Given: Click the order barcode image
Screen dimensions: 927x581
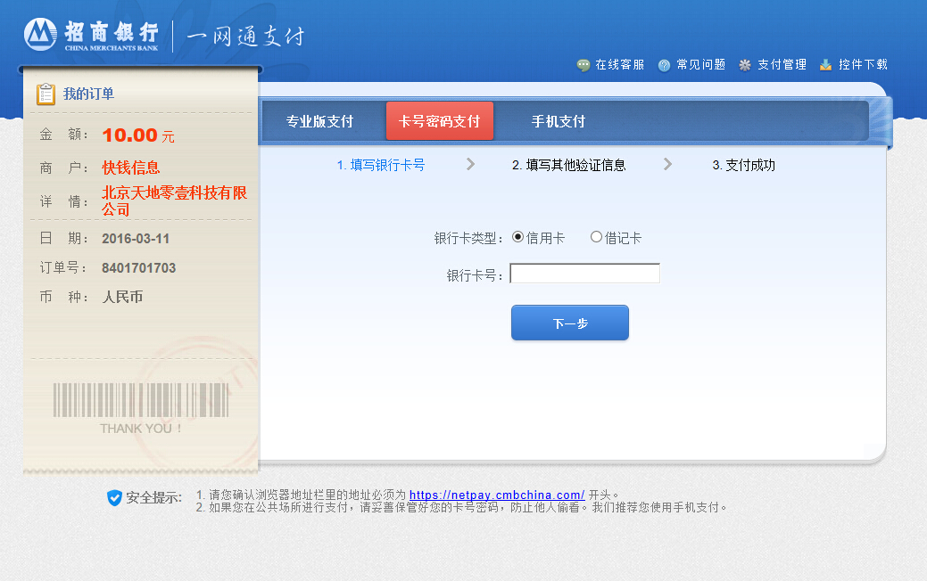Looking at the screenshot, I should pyautogui.click(x=141, y=400).
